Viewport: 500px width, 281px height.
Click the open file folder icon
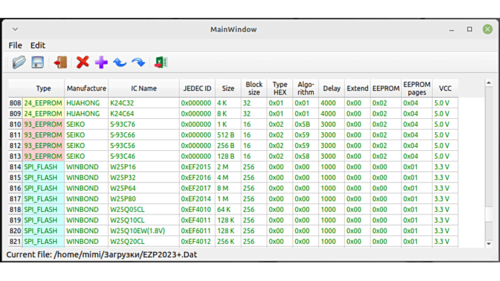[19, 62]
